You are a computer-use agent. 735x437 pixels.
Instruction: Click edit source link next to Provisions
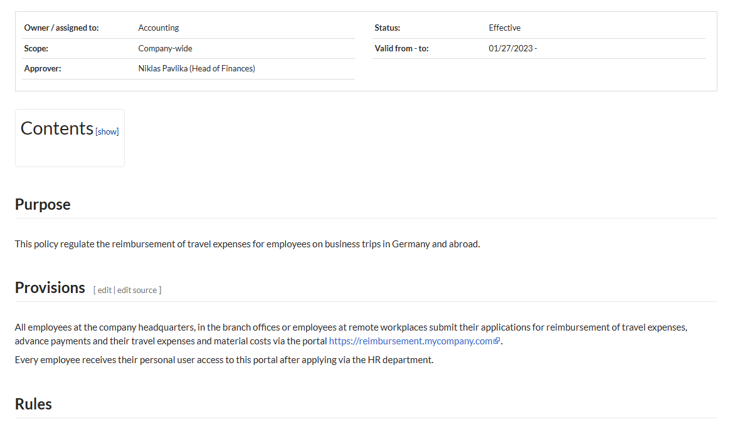coord(137,290)
